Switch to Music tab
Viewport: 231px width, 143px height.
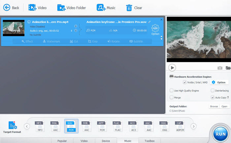(128, 141)
